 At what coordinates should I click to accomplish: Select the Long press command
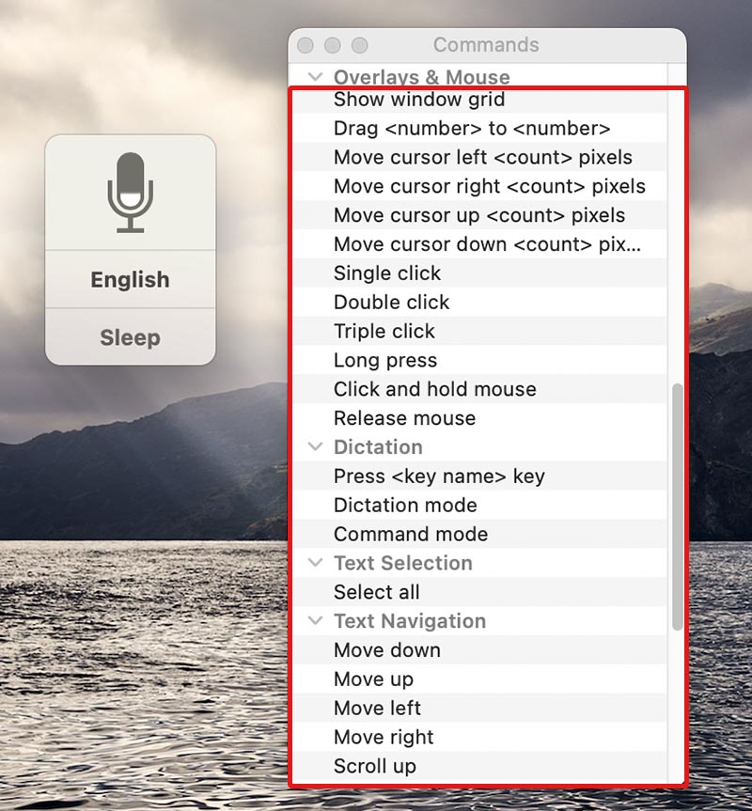coord(384,360)
